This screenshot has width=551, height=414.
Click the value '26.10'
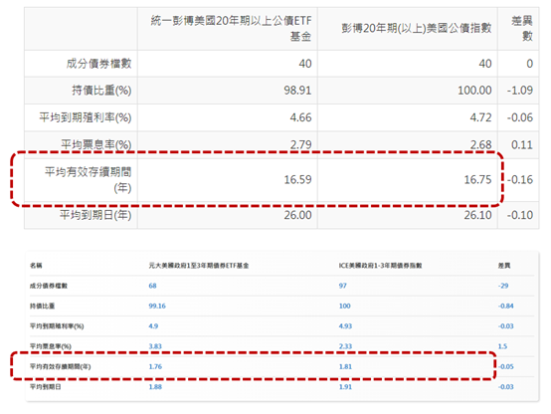pyautogui.click(x=477, y=215)
